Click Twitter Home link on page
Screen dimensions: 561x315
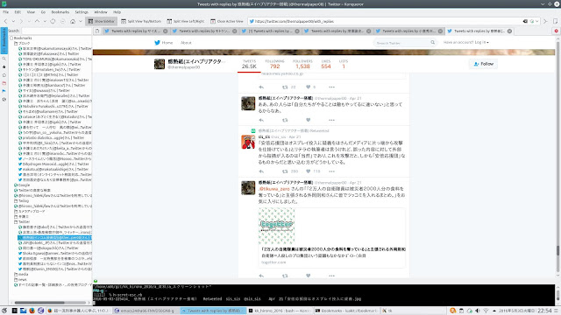[x=164, y=43]
